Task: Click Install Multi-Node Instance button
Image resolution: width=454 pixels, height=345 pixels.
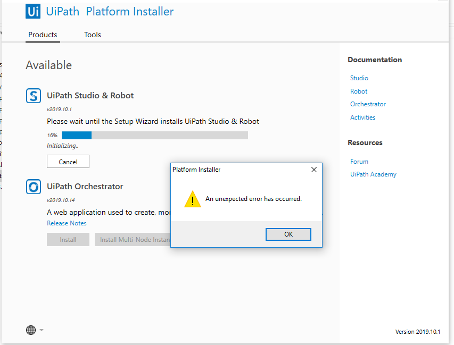Action: click(133, 240)
